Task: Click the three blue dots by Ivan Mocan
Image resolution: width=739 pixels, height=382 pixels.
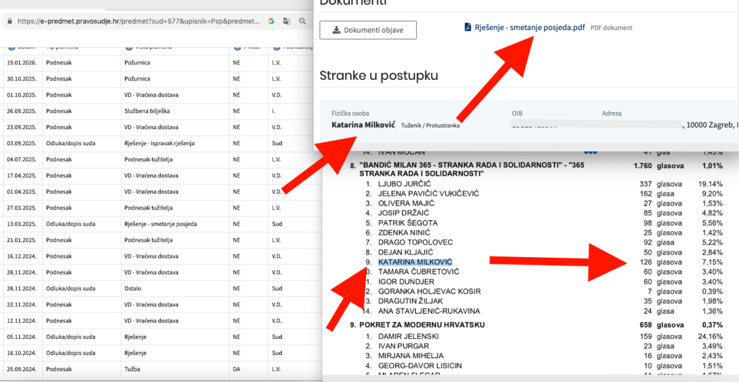Action: [x=591, y=152]
